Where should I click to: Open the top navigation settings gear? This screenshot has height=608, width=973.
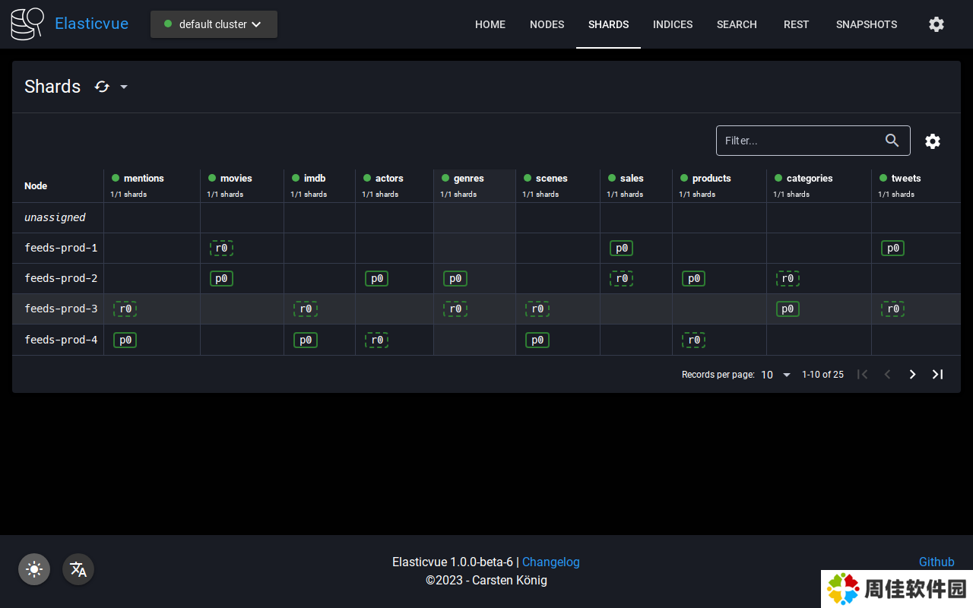point(937,24)
